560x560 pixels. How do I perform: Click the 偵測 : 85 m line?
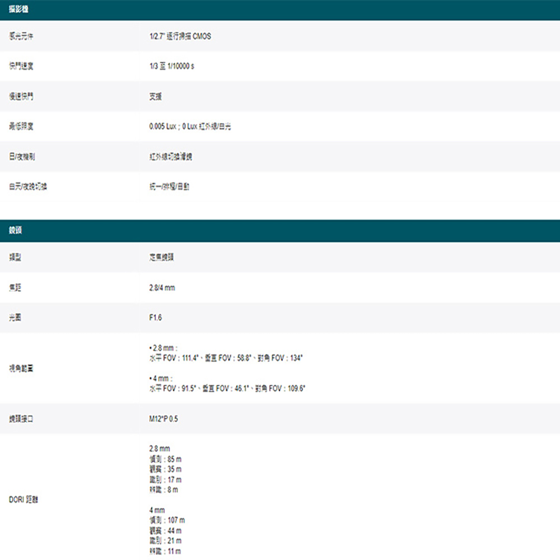[x=165, y=459]
